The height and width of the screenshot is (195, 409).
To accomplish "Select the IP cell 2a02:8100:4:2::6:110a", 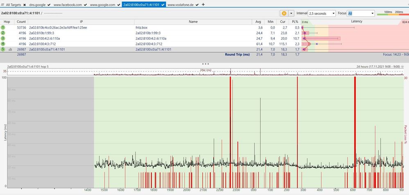I will pos(44,38).
